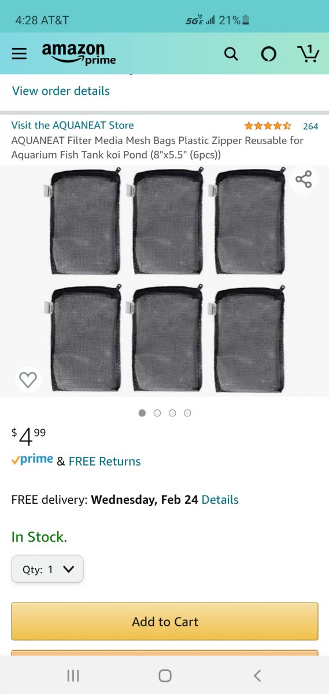Viewport: 329px width, 694px height.
Task: Open delivery Details link
Action: tap(220, 500)
